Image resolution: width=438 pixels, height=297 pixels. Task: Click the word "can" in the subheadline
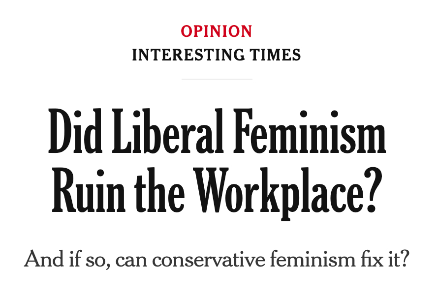133,259
